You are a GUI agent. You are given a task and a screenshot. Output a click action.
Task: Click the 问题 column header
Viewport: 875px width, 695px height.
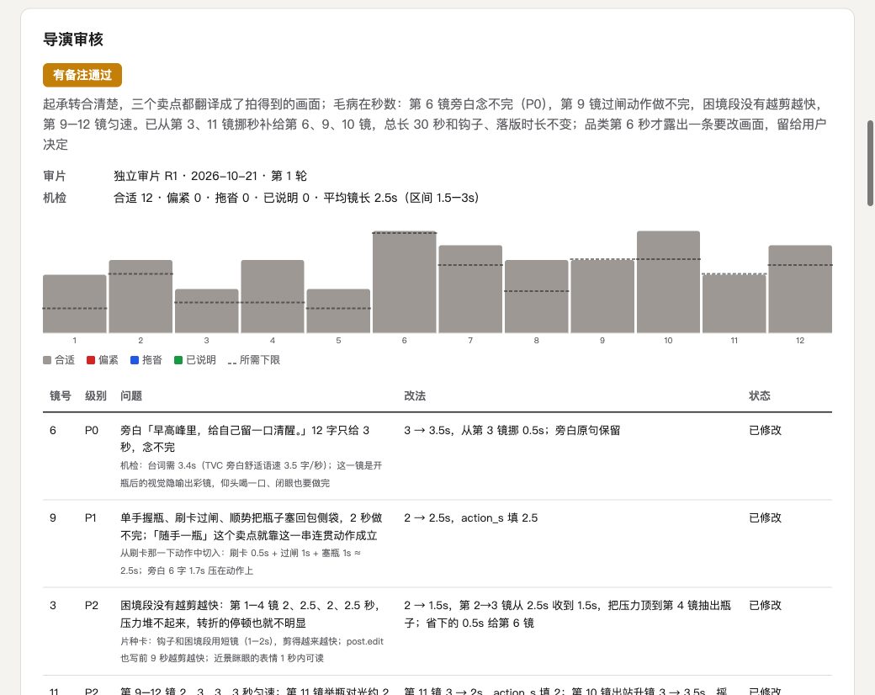(131, 395)
